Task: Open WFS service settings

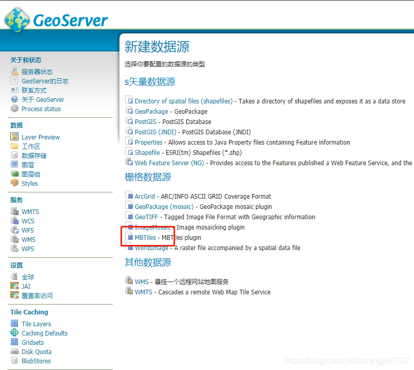Action: click(x=28, y=230)
